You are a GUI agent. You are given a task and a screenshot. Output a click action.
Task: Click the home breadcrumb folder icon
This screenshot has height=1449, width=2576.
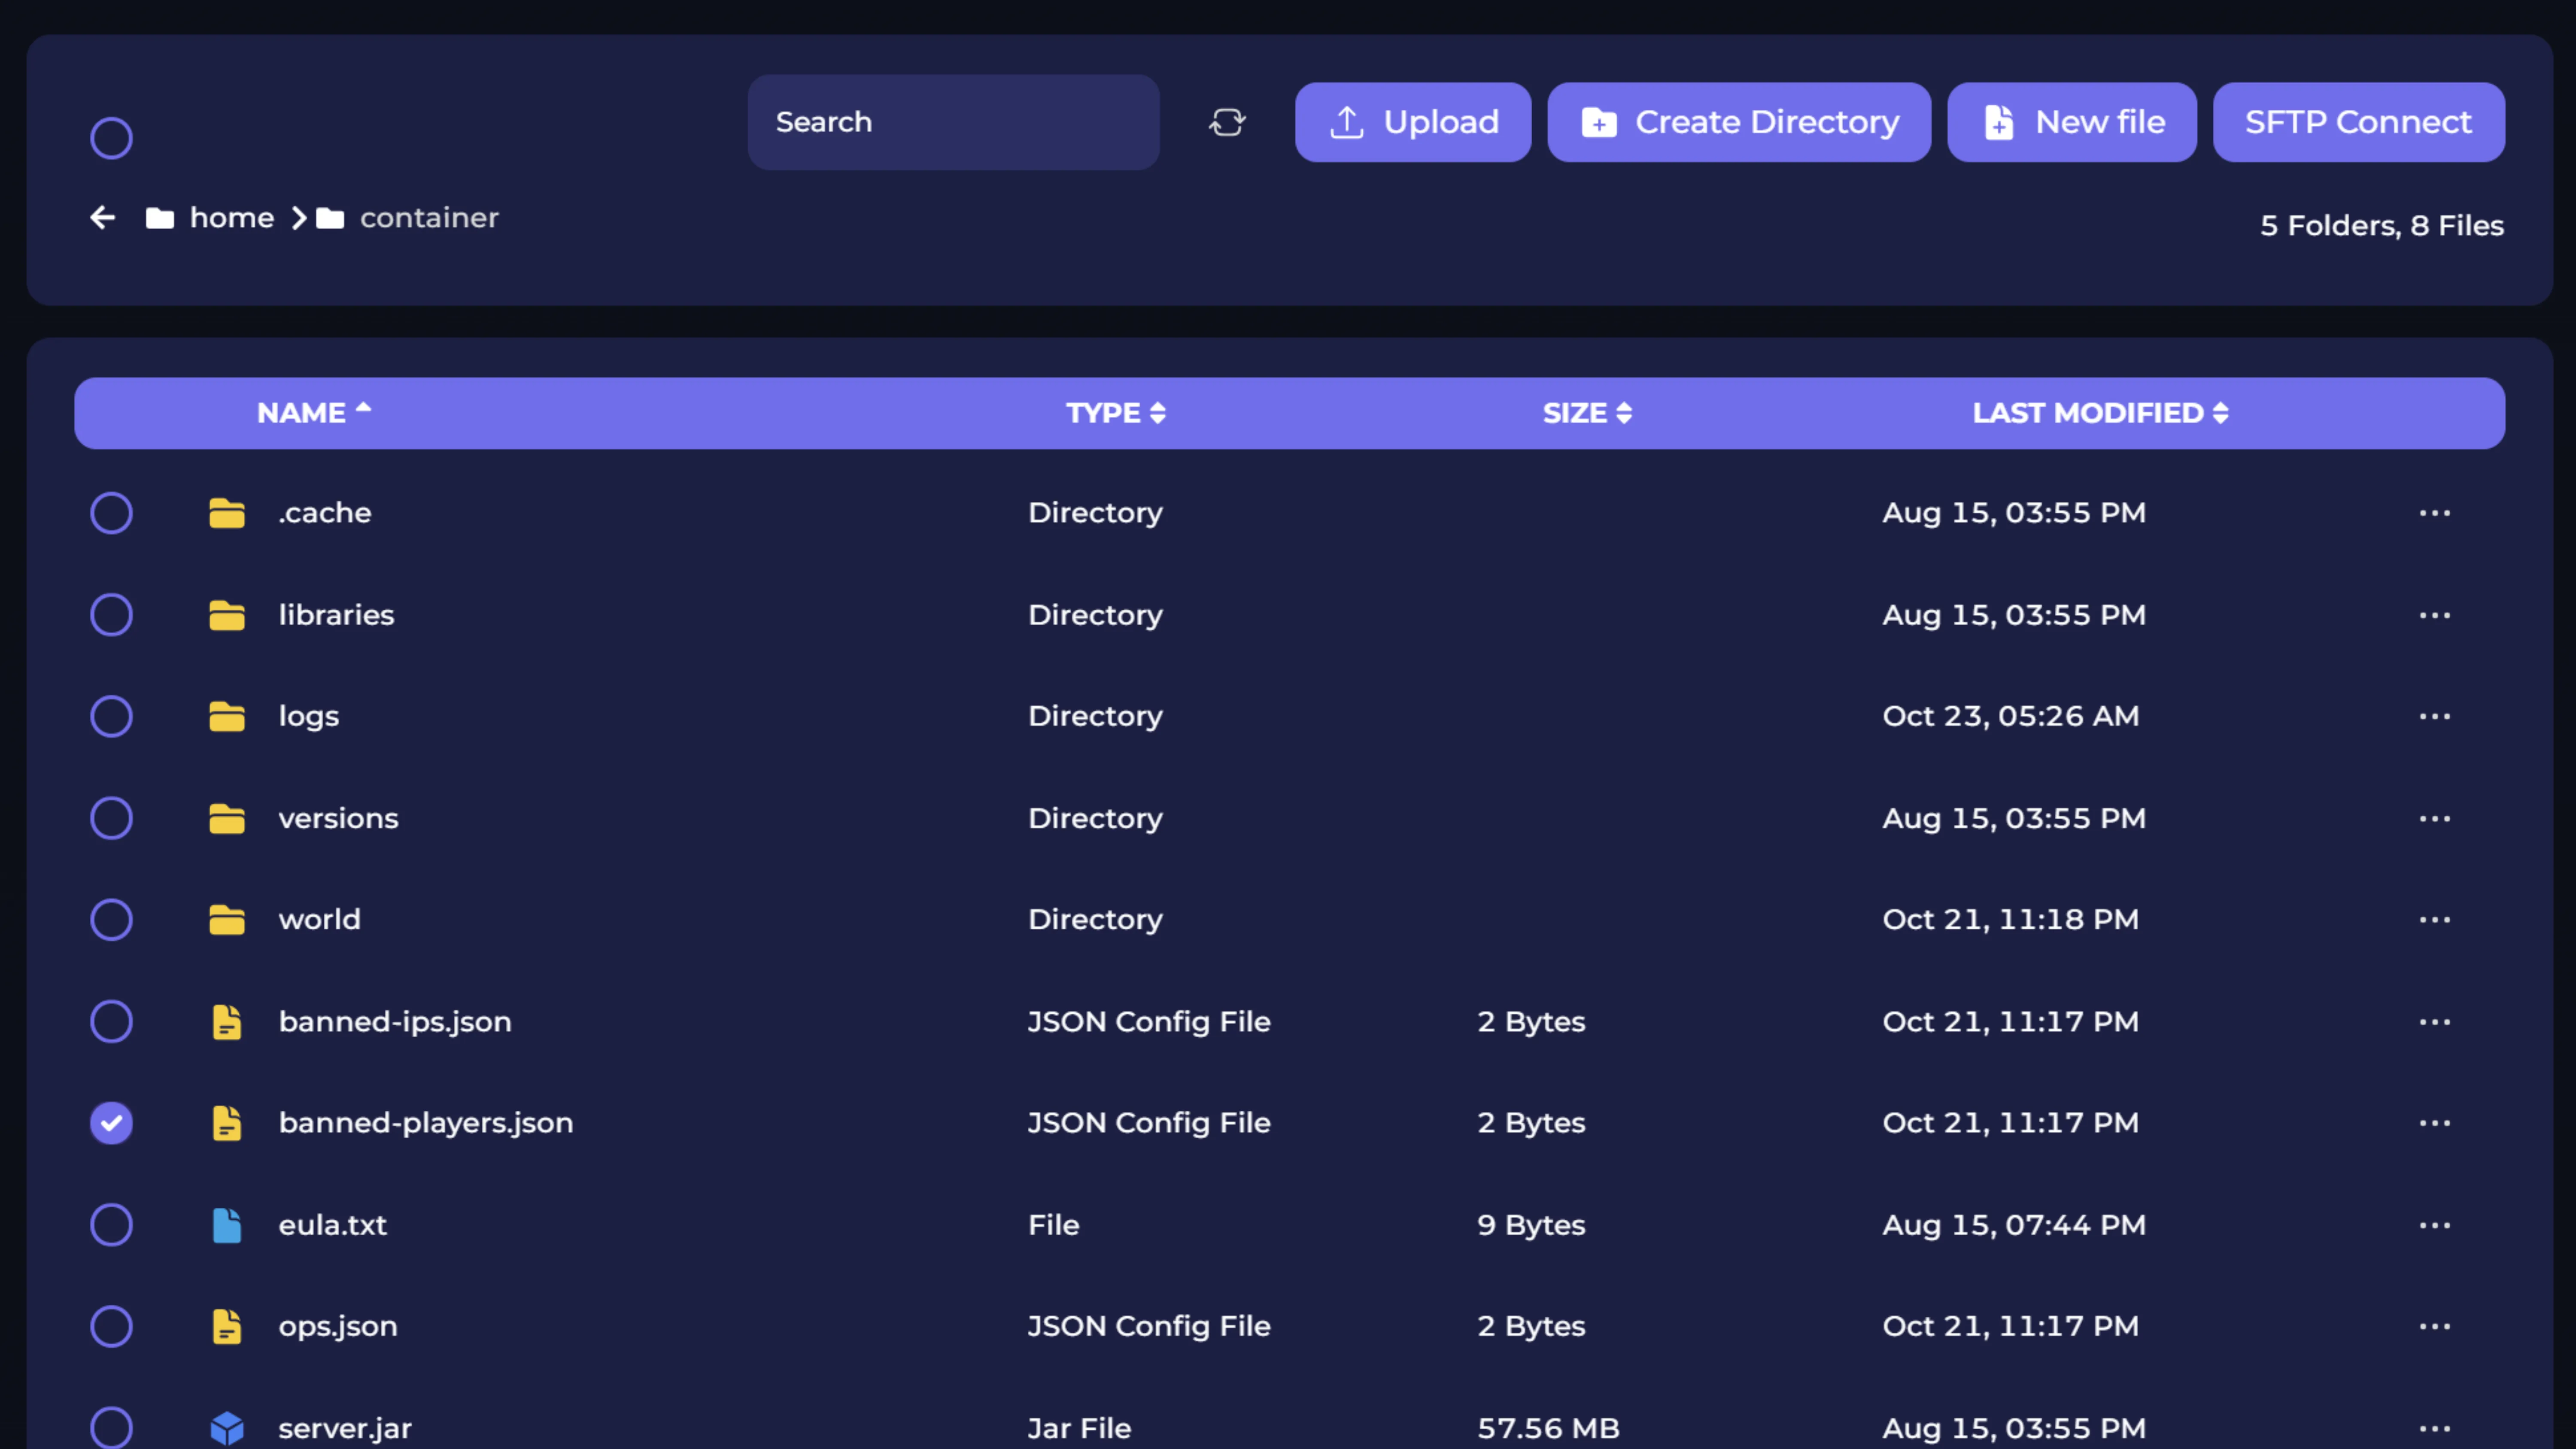click(160, 217)
